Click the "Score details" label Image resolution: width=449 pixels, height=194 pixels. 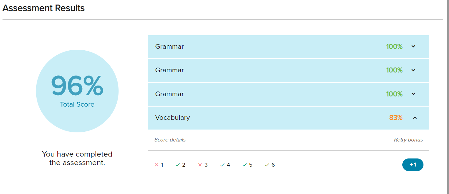point(170,140)
